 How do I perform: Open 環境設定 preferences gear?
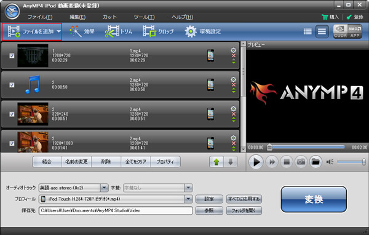tap(202, 31)
